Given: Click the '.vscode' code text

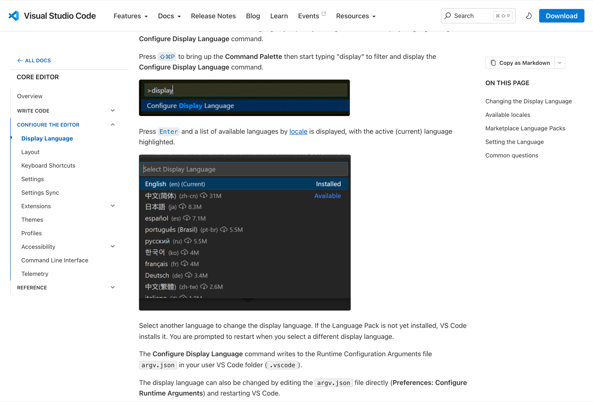Looking at the screenshot, I should [282, 365].
